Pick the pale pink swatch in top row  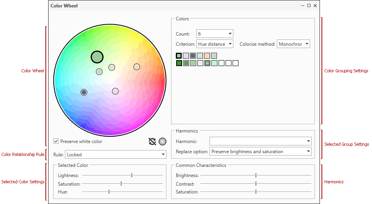click(x=186, y=55)
